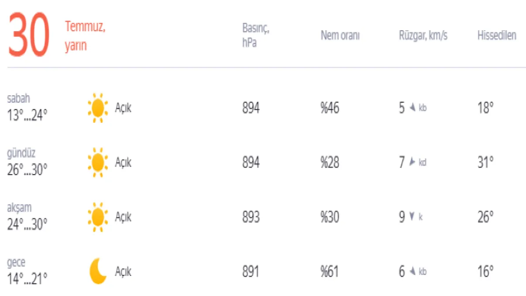Click the daytime wind direction arrow
The width and height of the screenshot is (526, 296).
[x=412, y=163]
